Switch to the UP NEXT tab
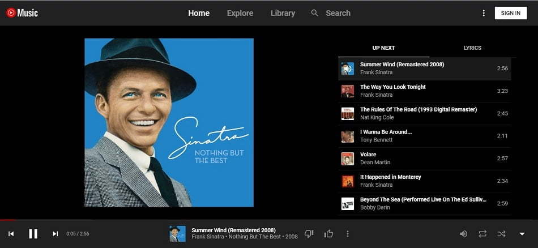 [383, 48]
